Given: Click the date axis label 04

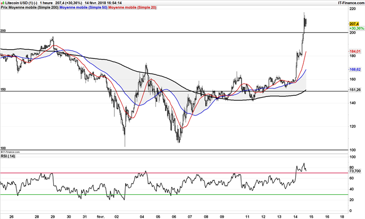Looking at the screenshot, I should [x=142, y=216].
